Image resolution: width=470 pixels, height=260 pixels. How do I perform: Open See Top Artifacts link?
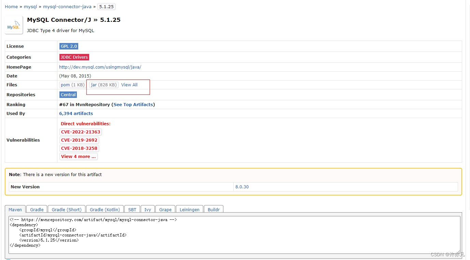(133, 104)
